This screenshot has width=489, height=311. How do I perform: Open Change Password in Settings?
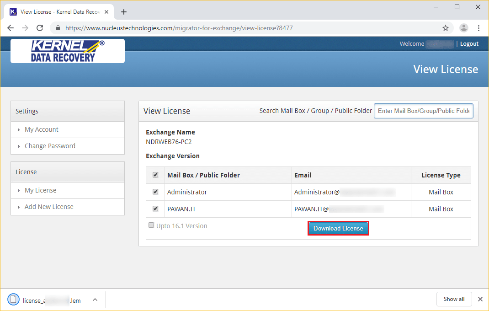pyautogui.click(x=50, y=146)
